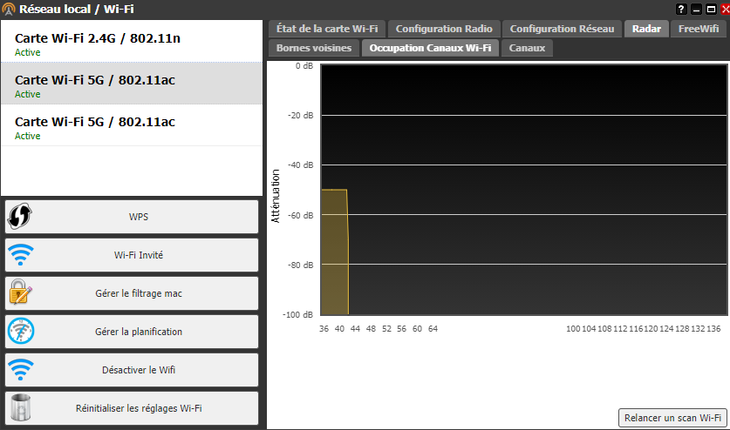Click Gérer le filtrage mac

pos(132,293)
